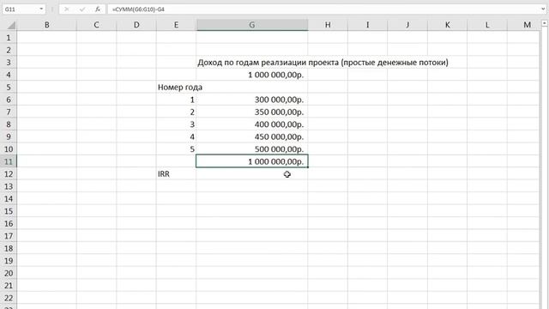
Task: Select row 5 header
Action: 9,88
